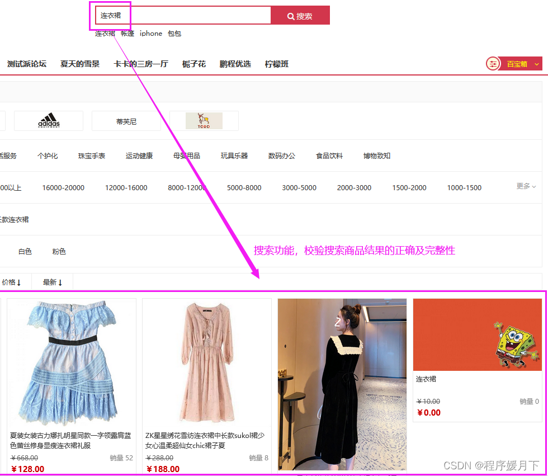Focus the search input containing 连衣裙

point(183,15)
